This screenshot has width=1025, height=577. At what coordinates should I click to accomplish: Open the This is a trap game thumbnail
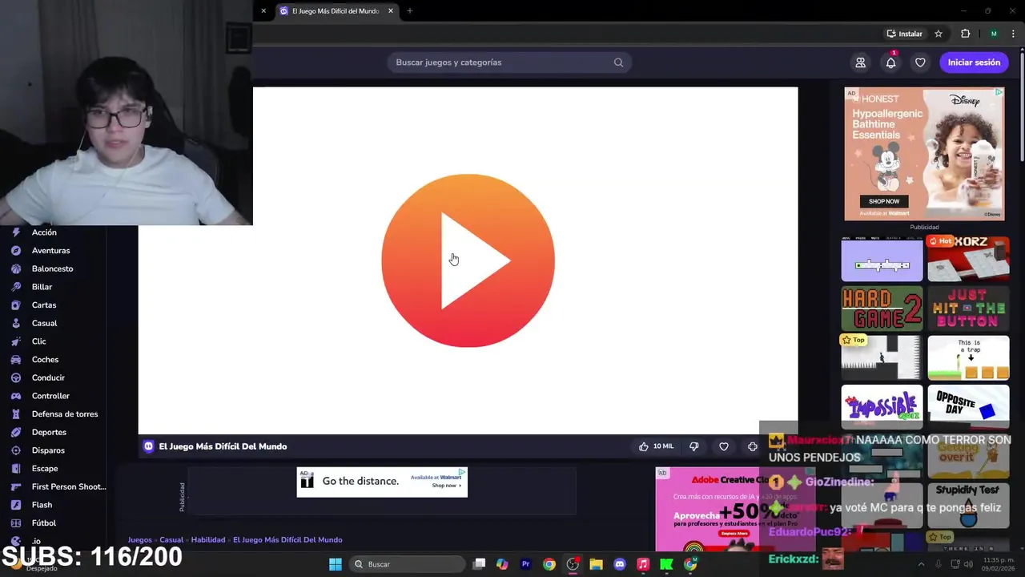[968, 358]
